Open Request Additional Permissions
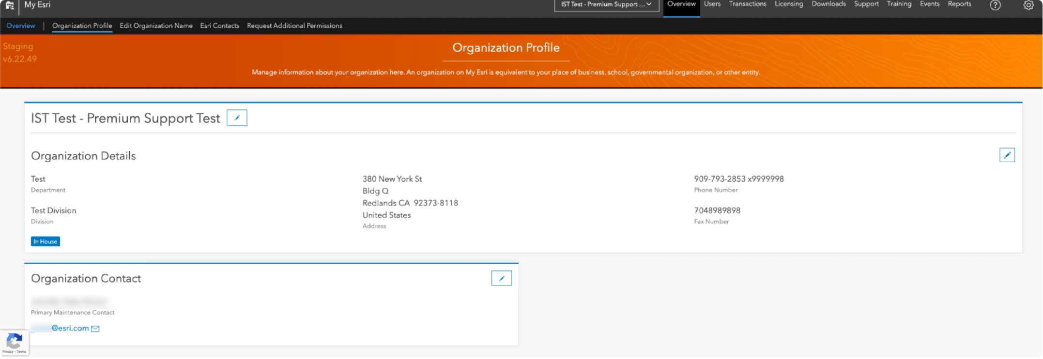The image size is (1043, 359). (x=294, y=26)
